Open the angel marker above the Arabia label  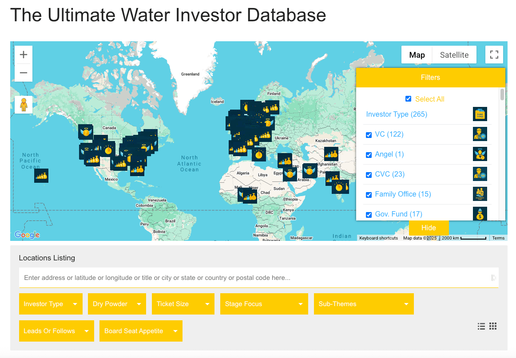(310, 170)
